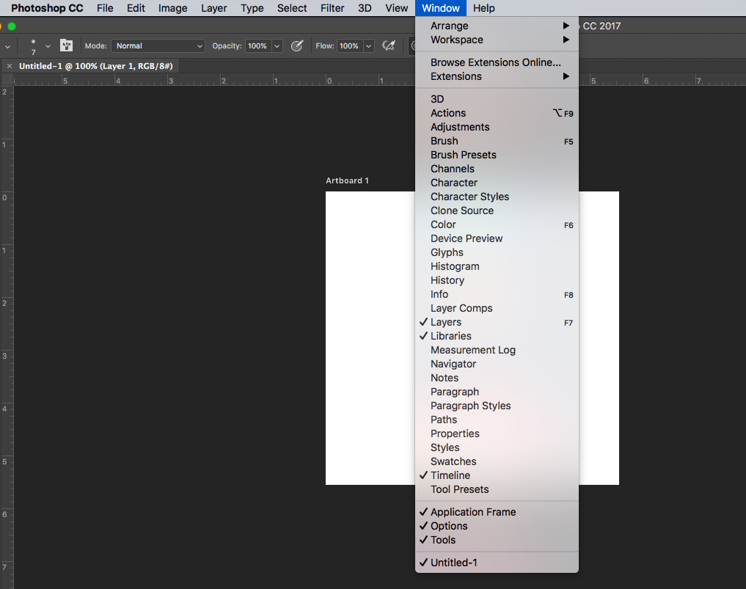The height and width of the screenshot is (589, 746).
Task: Show the Paragraph Styles panel
Action: pyautogui.click(x=497, y=406)
